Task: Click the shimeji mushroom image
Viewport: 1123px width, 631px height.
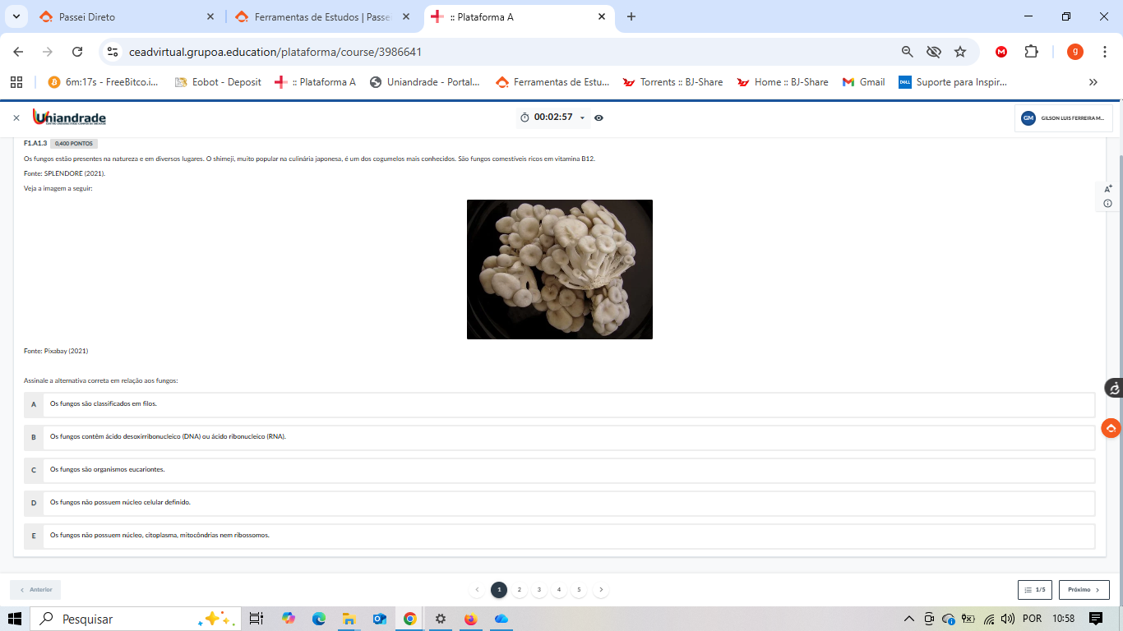Action: point(560,269)
